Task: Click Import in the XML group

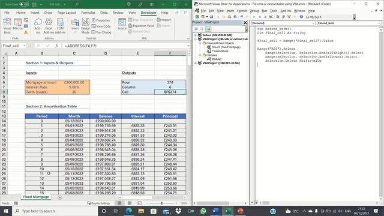Action: pos(164,20)
